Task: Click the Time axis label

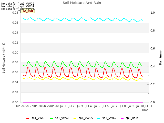Action: (x=145, y=110)
